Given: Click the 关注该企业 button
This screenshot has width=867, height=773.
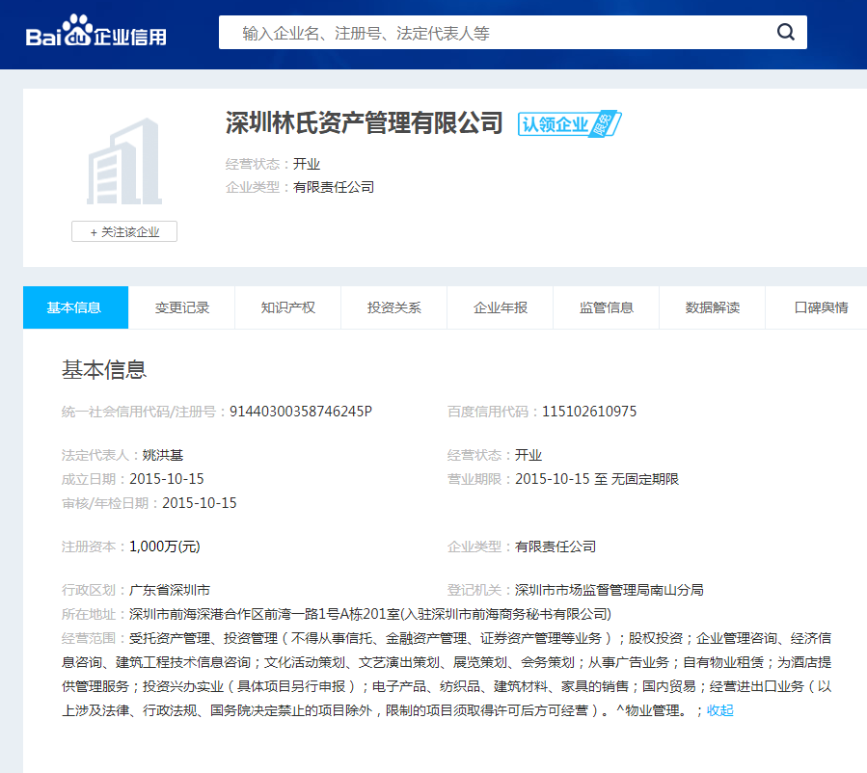Looking at the screenshot, I should pos(124,231).
